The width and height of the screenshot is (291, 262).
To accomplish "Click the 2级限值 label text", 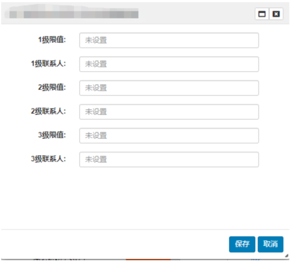I will pyautogui.click(x=52, y=87).
